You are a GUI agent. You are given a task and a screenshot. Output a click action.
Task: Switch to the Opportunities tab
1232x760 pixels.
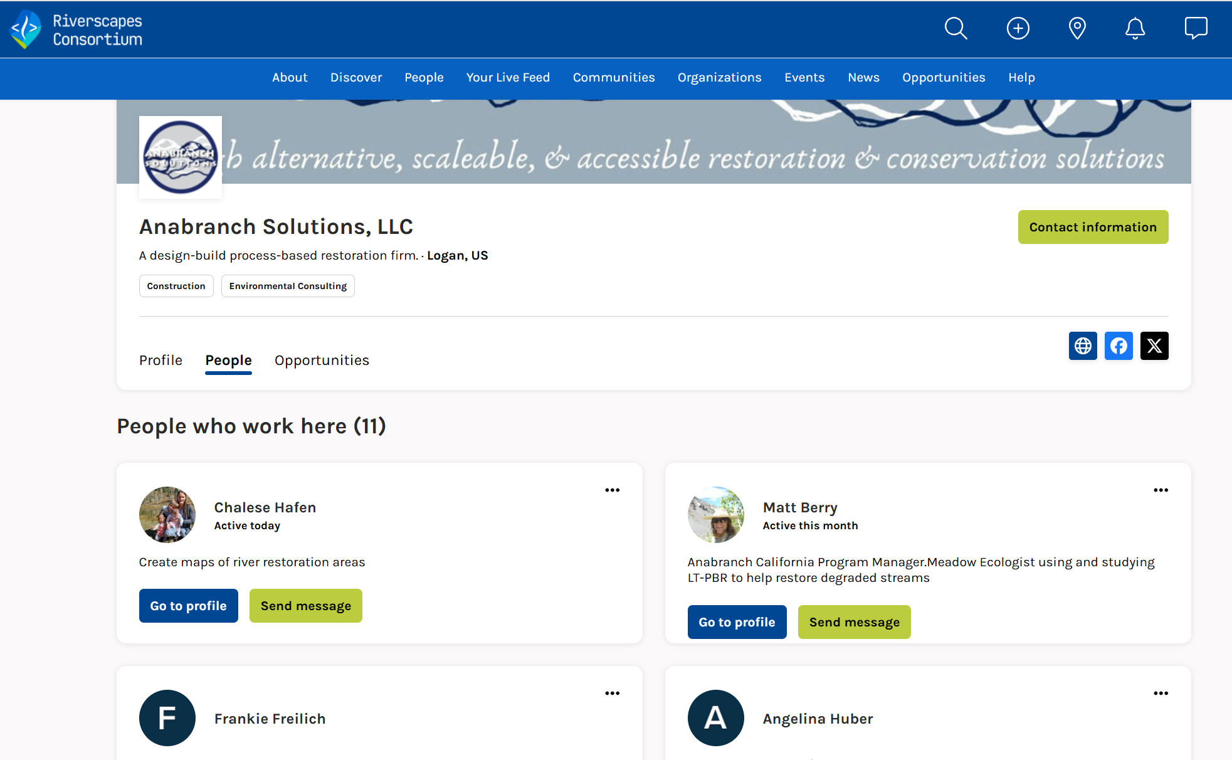tap(322, 360)
